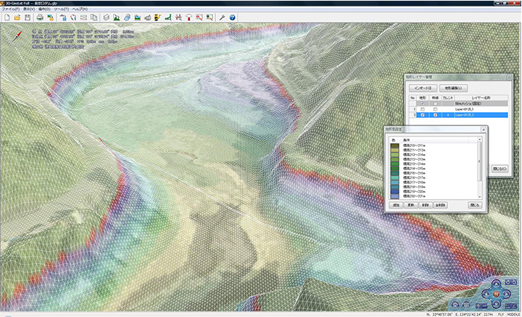
Task: Select the color swatch for elevation 210–211m
Action: pos(394,145)
